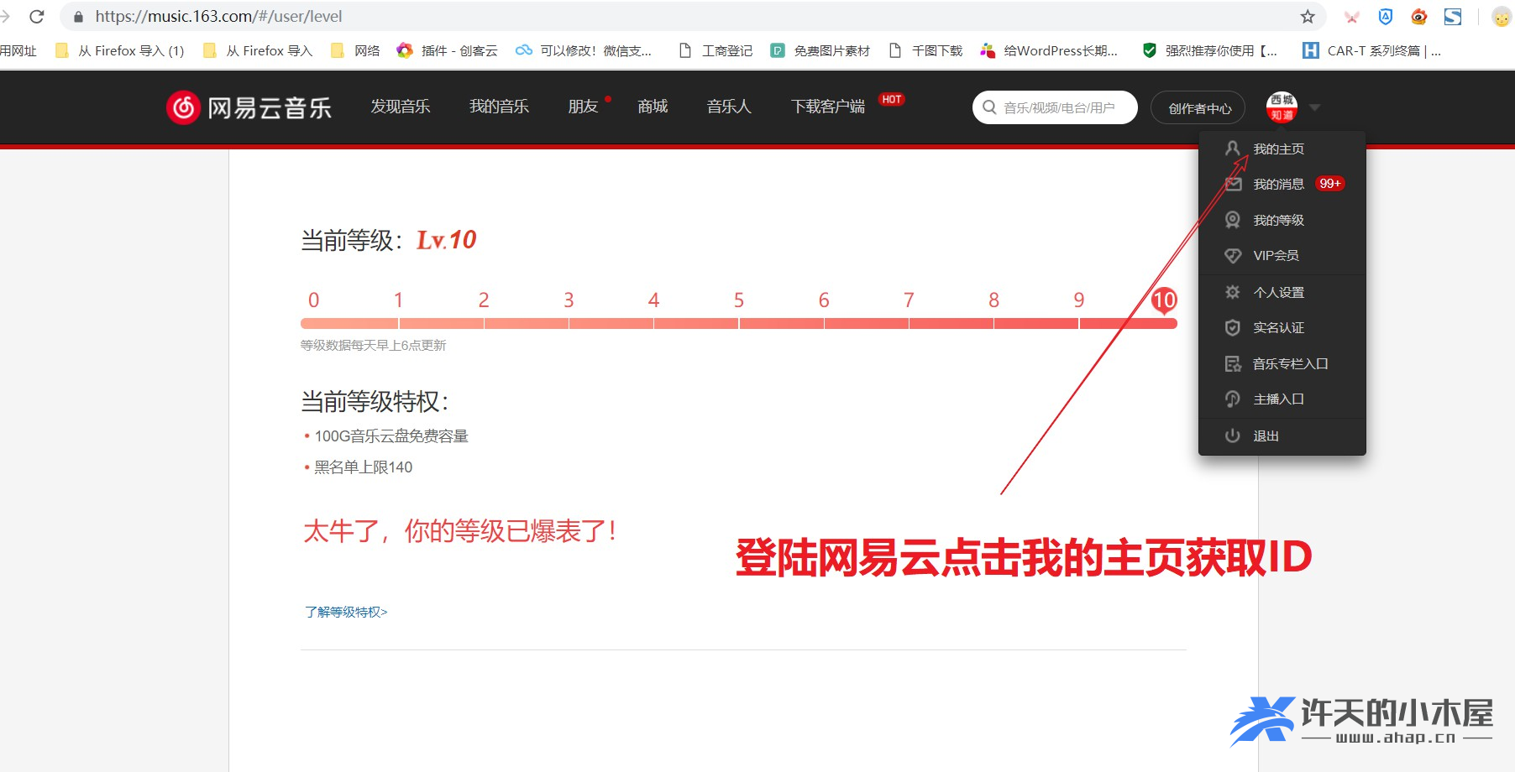The image size is (1515, 772).
Task: Open bookmark 千图下载
Action: [x=925, y=50]
